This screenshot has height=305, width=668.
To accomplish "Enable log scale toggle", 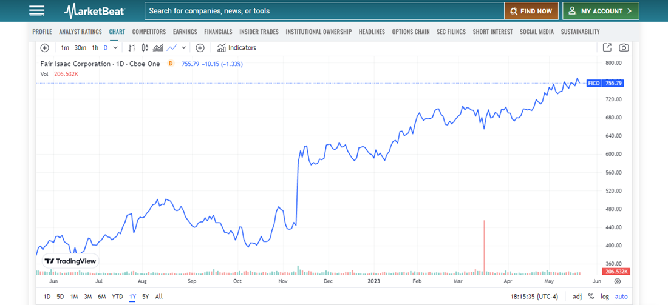I will tap(605, 297).
